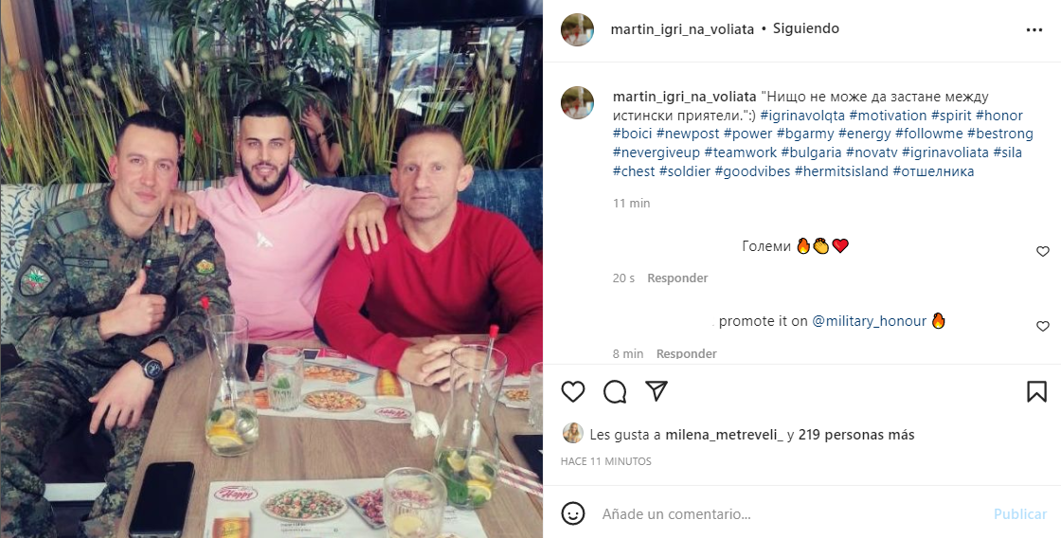Open the comment bubble icon

point(615,391)
